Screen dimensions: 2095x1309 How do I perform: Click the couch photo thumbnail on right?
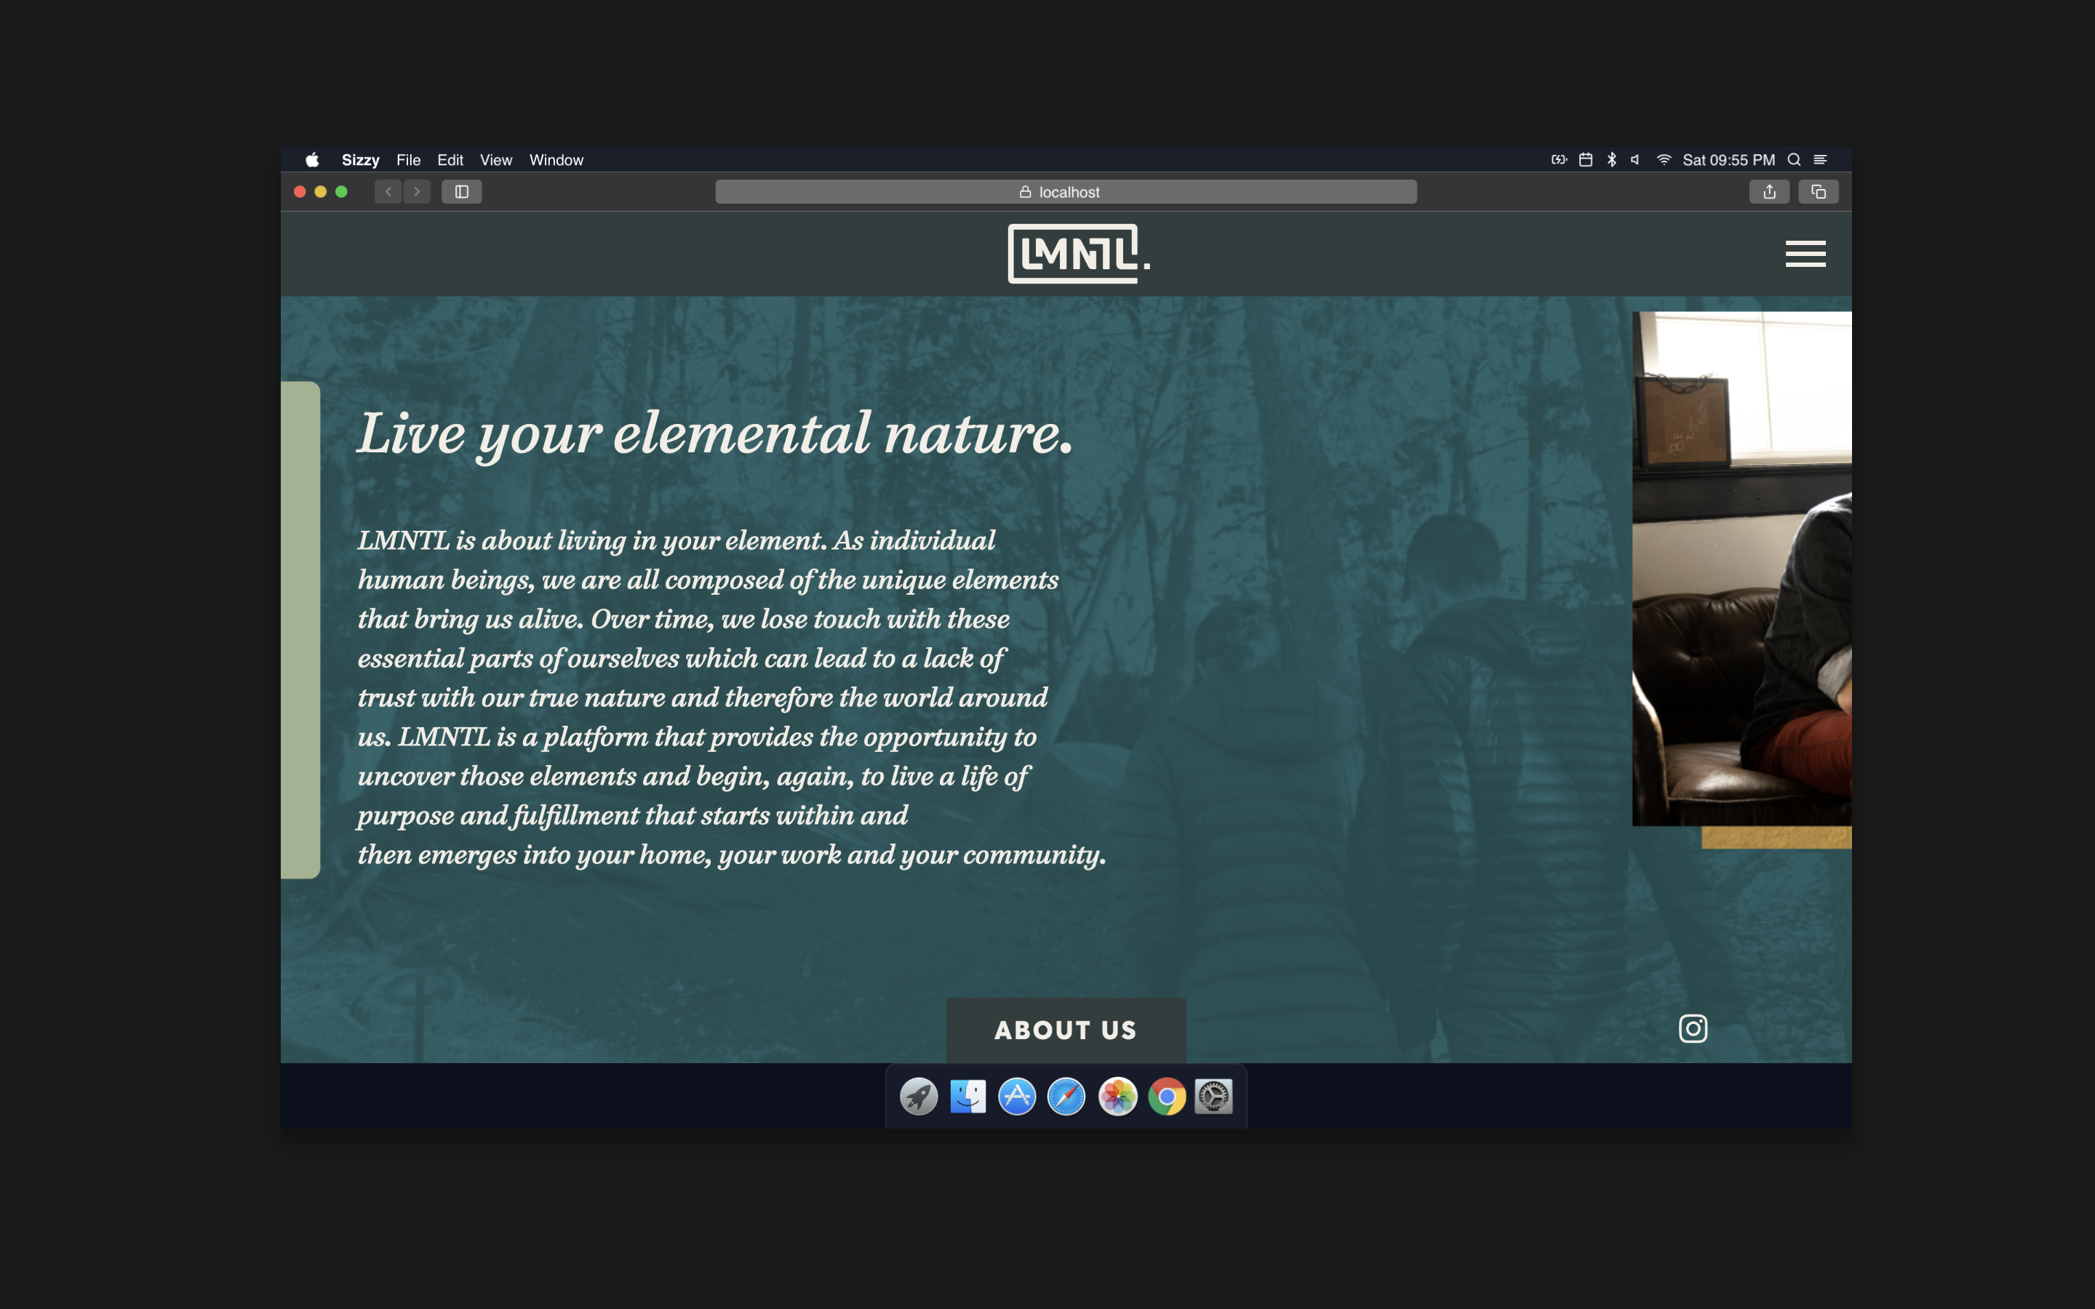click(x=1741, y=568)
